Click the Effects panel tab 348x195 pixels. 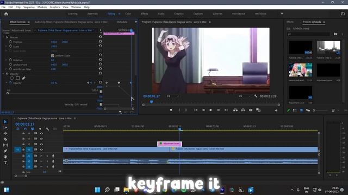tap(290, 22)
